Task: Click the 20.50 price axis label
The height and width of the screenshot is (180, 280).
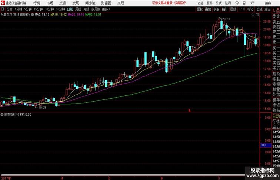Action: coord(267,21)
